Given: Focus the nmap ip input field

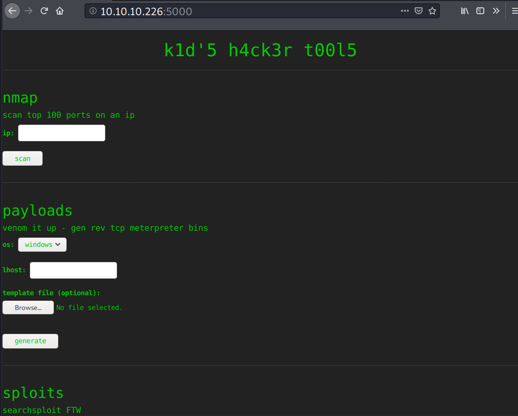Looking at the screenshot, I should pyautogui.click(x=62, y=133).
